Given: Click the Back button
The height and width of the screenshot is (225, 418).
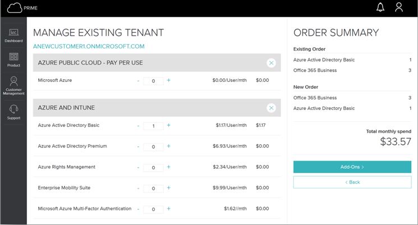Looking at the screenshot, I should point(352,182).
